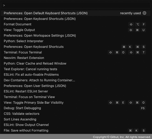This screenshot has width=152, height=139.
Task: Choose Preferences: Open Keyboard Shortcuts (JSON)
Action: click(x=40, y=19)
